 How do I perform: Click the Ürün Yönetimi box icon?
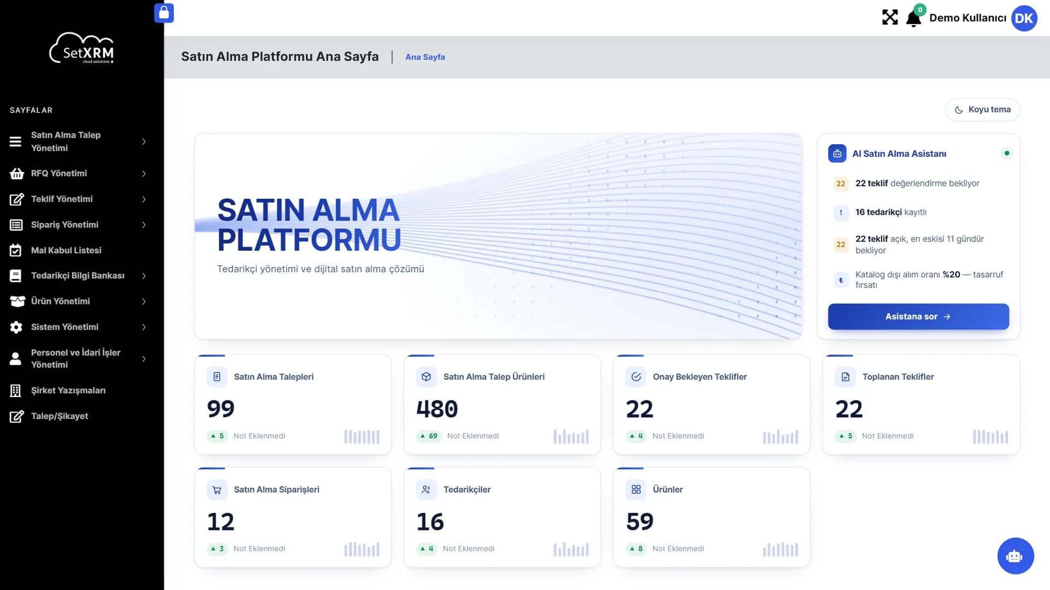17,302
